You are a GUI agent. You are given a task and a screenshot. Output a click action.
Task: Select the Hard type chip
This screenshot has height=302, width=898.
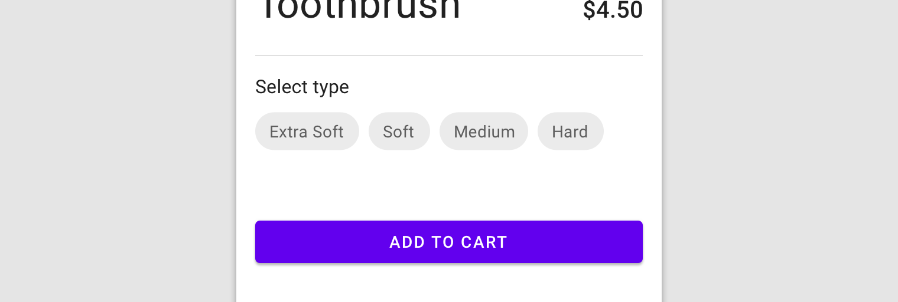[x=570, y=131]
